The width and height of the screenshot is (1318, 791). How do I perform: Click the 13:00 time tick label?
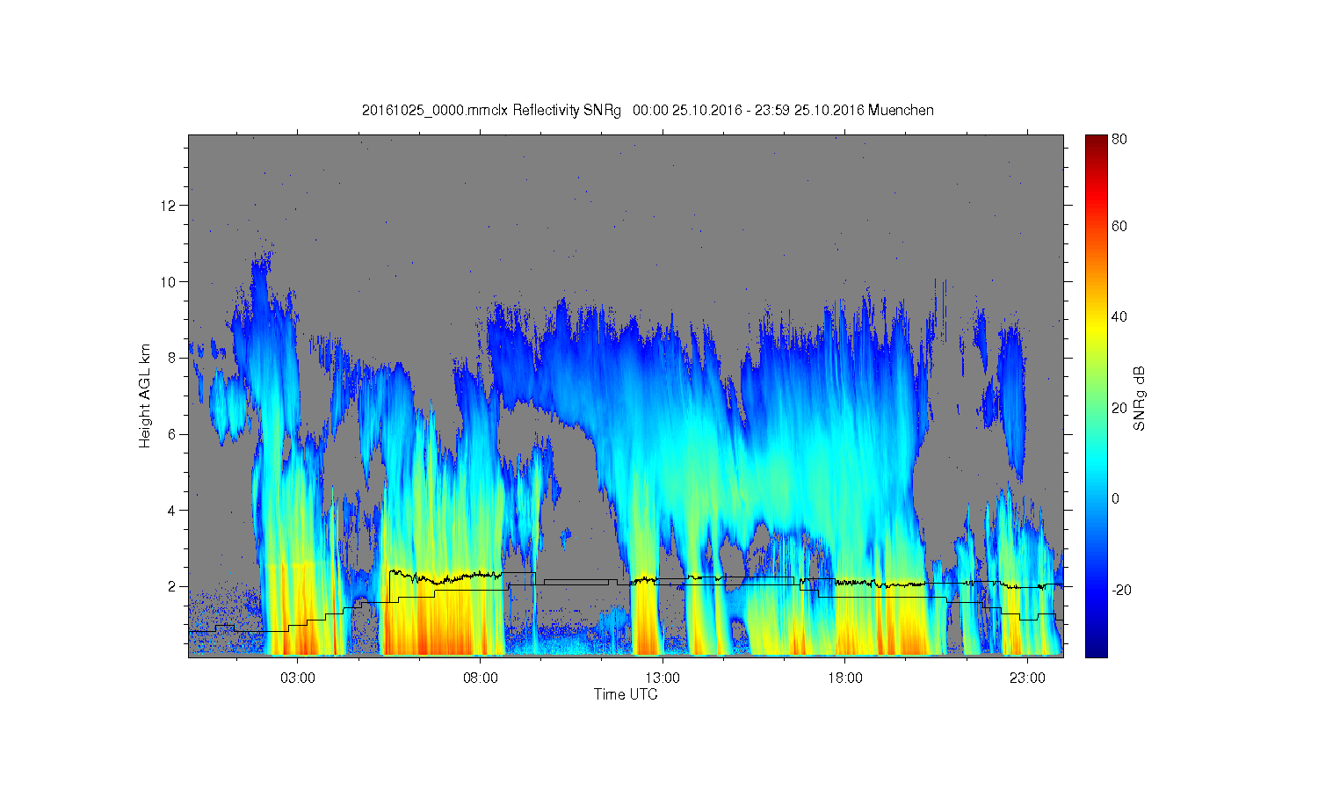tap(663, 679)
